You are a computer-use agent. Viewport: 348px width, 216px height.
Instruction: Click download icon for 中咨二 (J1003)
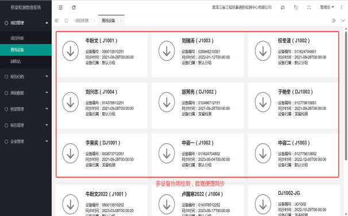pos(263,153)
